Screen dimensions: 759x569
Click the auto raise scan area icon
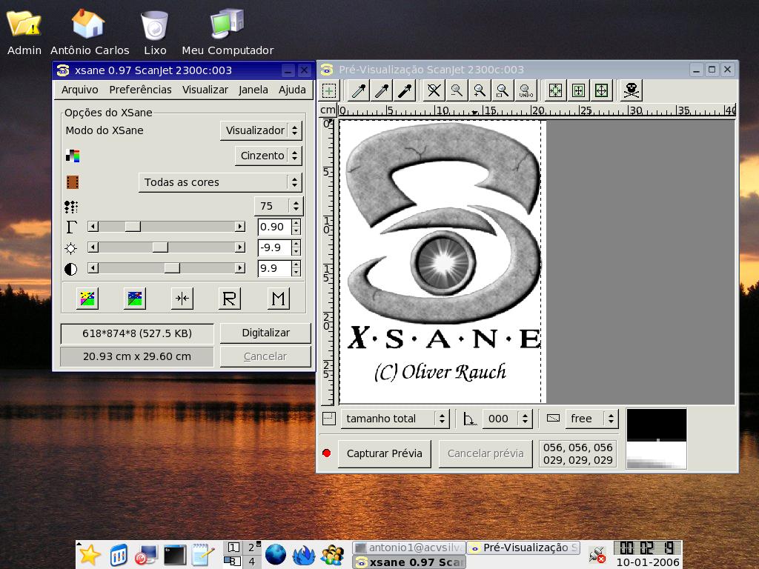tap(578, 90)
